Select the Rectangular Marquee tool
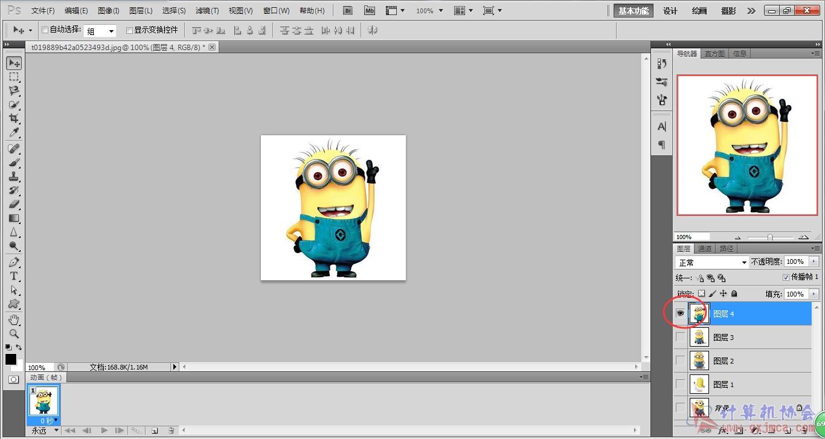 pos(14,77)
